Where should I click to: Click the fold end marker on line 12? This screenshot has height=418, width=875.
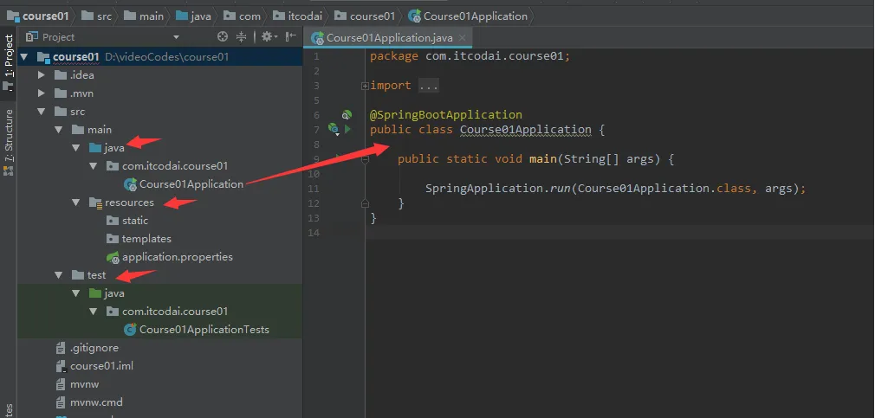click(x=365, y=203)
